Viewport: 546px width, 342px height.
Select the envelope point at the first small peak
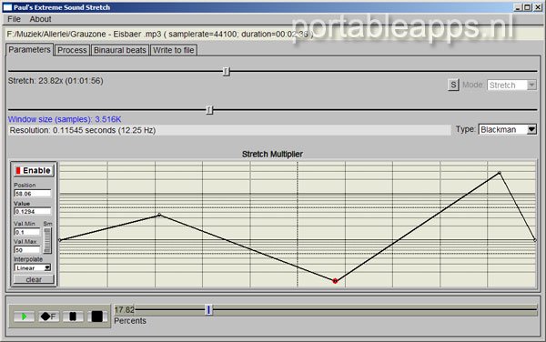coord(159,215)
